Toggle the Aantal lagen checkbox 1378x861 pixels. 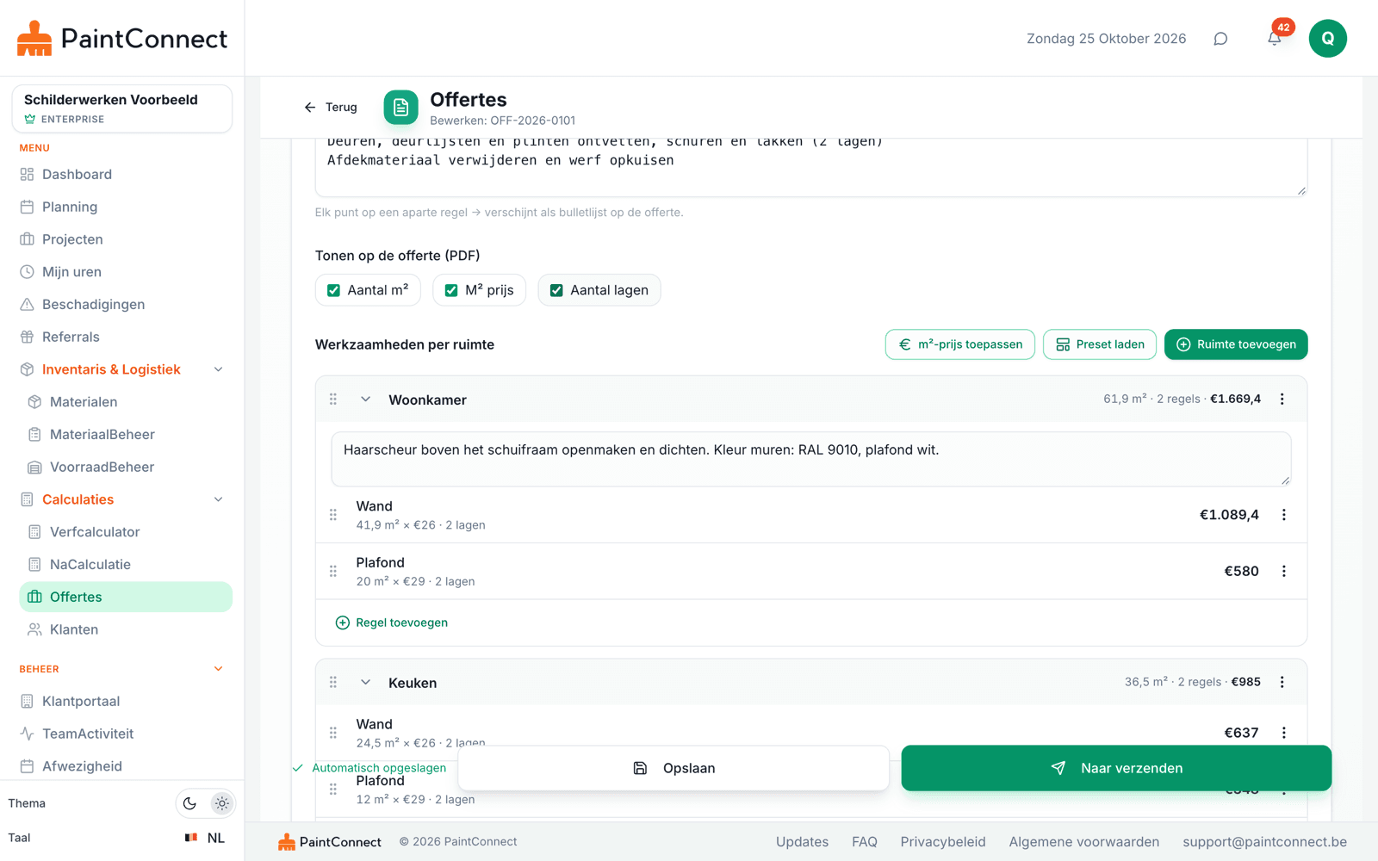(556, 291)
